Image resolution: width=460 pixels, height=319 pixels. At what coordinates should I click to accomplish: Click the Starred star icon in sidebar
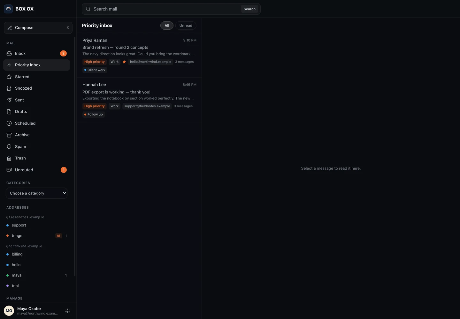pyautogui.click(x=9, y=77)
